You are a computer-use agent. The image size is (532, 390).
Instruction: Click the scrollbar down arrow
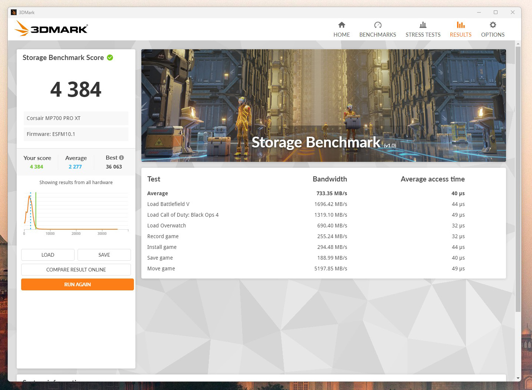518,378
